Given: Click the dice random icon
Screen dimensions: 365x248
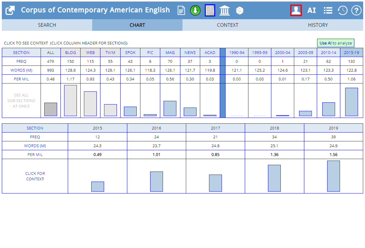Looking at the screenshot, I should (240, 11).
